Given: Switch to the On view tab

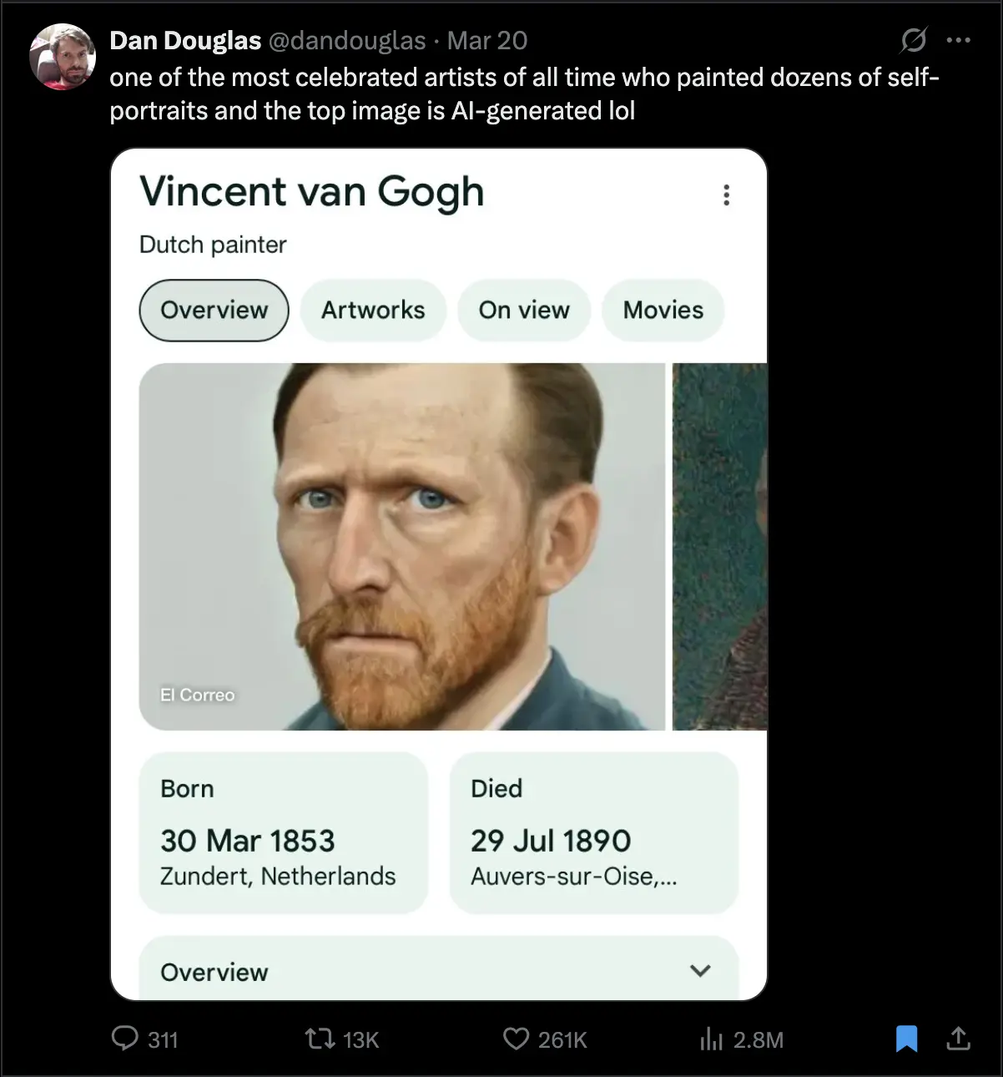Looking at the screenshot, I should 524,310.
